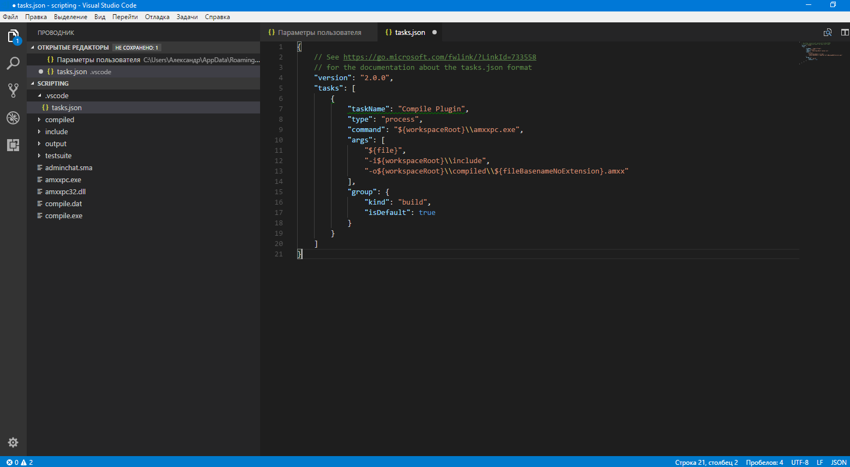Open the Search view in activity bar

13,63
